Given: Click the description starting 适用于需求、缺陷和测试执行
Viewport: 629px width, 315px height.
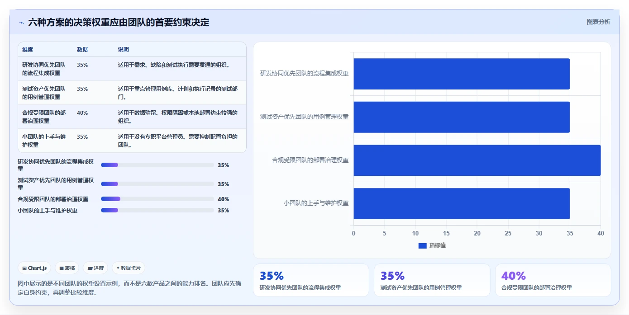Looking at the screenshot, I should click(174, 65).
